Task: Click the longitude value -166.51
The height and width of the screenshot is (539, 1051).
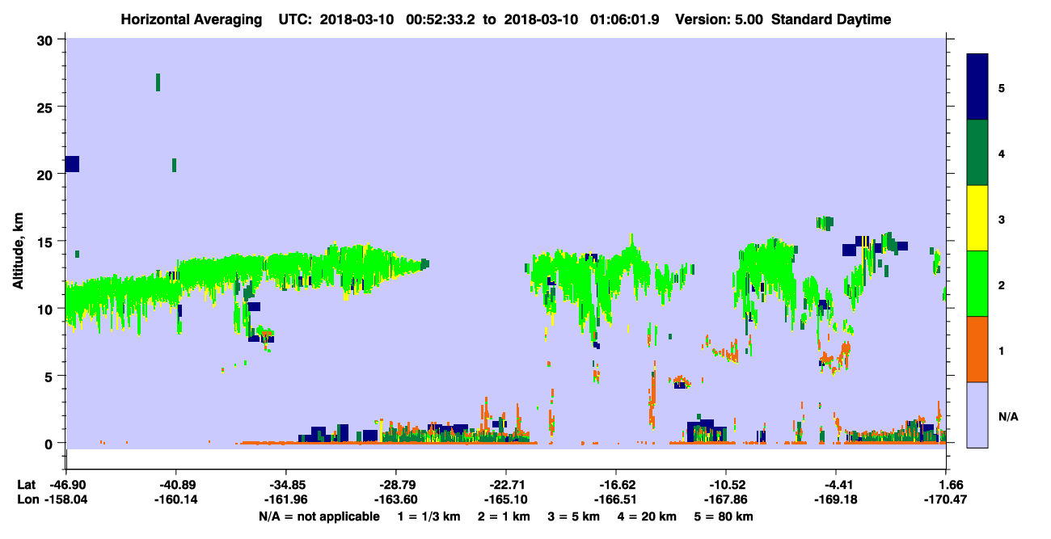Action: [616, 500]
